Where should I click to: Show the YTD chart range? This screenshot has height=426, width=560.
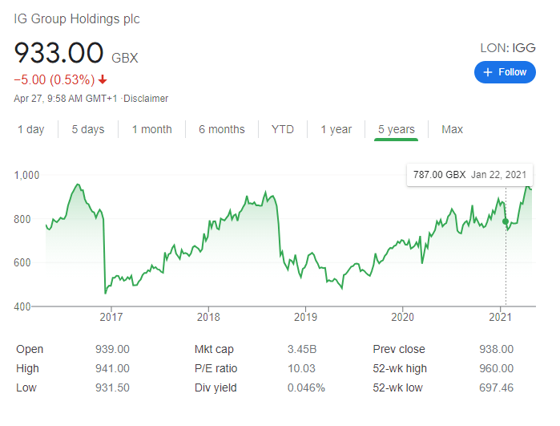pos(283,129)
